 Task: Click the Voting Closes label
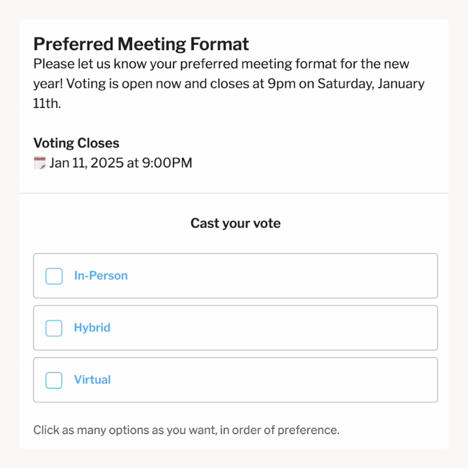(76, 143)
